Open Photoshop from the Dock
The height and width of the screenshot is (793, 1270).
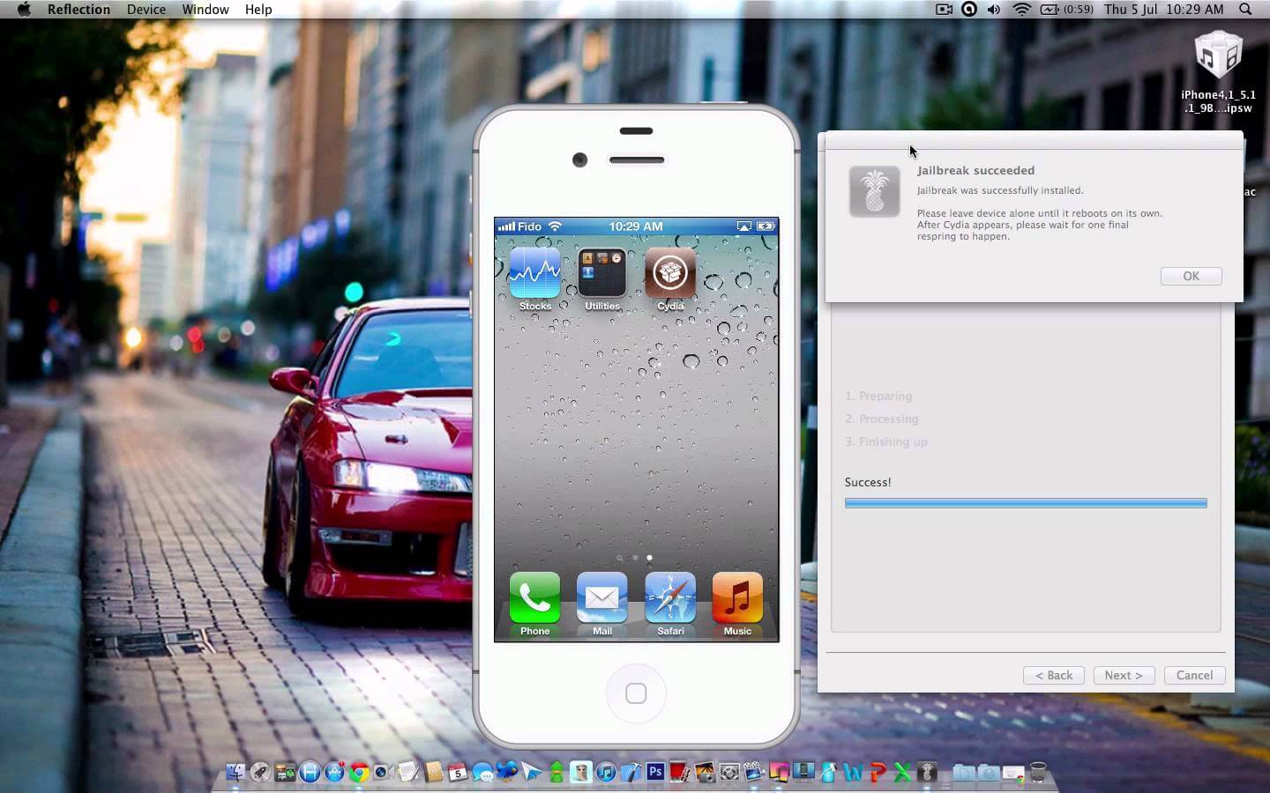(655, 772)
